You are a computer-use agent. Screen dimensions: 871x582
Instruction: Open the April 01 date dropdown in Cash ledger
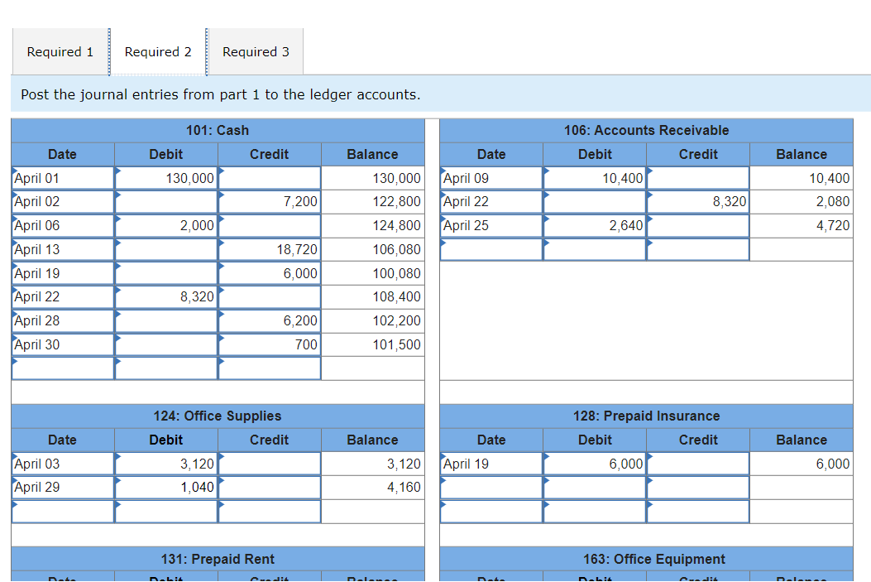click(62, 177)
